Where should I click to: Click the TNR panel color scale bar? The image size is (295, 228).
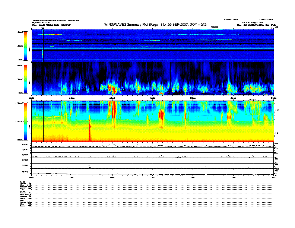click(25, 121)
